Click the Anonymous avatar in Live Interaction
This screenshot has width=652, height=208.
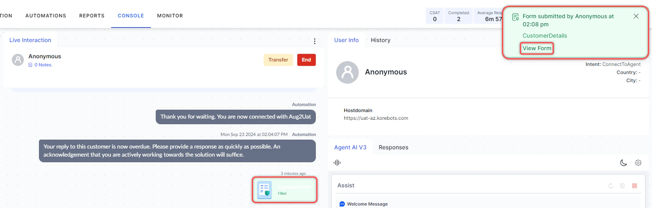[x=18, y=60]
